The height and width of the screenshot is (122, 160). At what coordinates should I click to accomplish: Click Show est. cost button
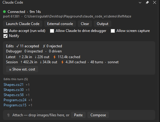[x=22, y=69]
